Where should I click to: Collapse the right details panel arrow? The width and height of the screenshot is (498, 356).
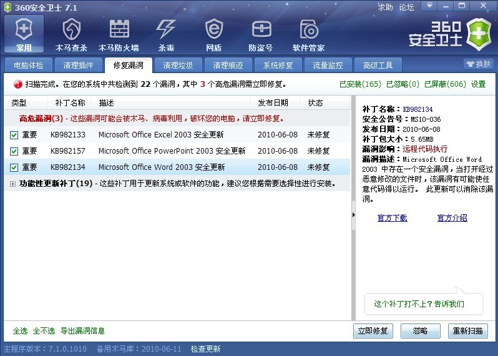(x=353, y=215)
